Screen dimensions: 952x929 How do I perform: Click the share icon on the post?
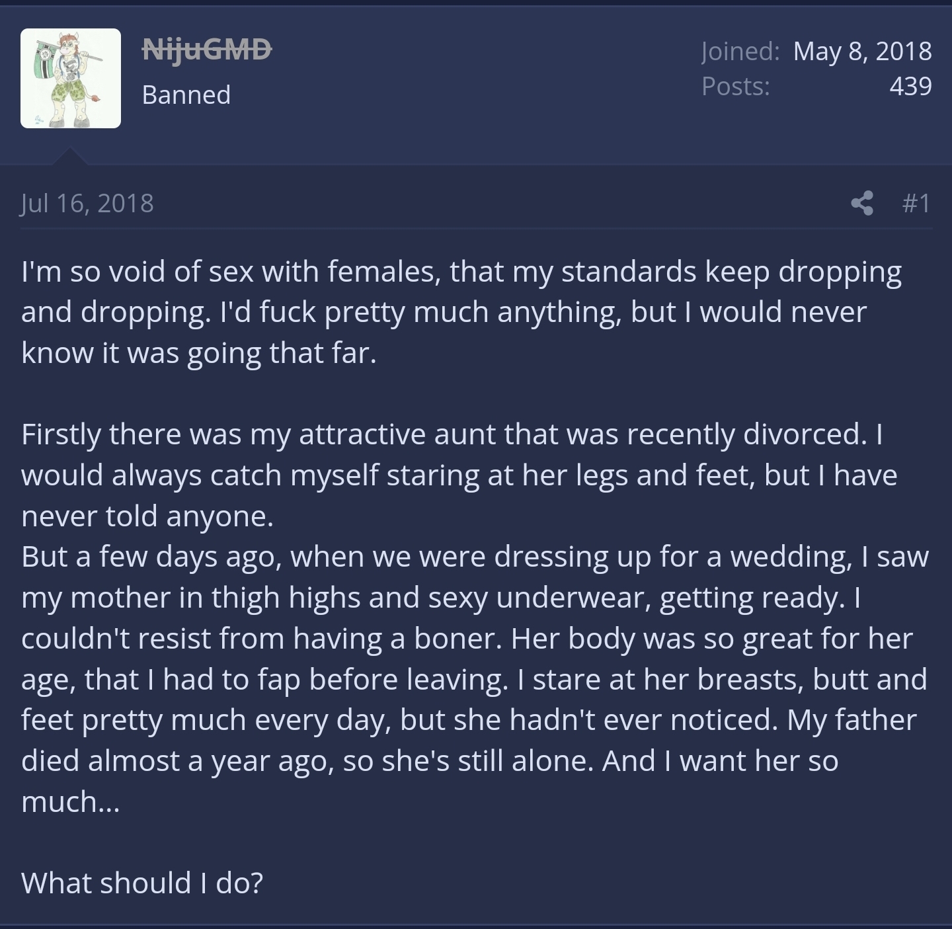point(862,203)
